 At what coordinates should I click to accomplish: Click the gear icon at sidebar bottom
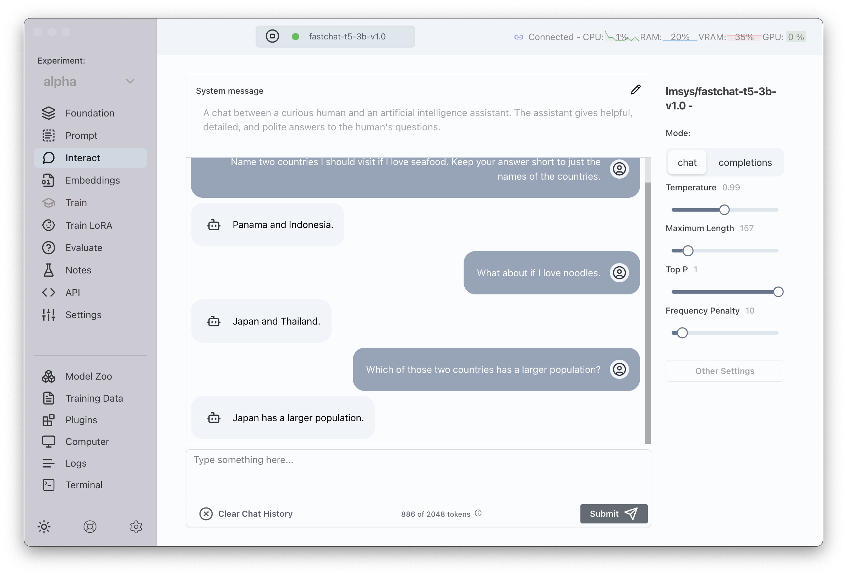tap(136, 526)
